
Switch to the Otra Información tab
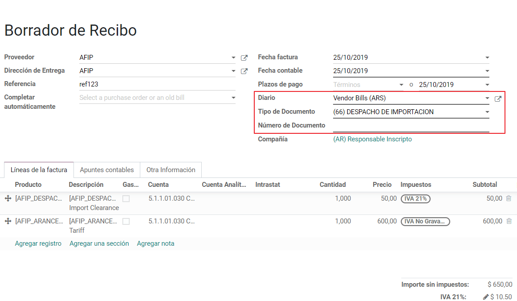click(171, 170)
